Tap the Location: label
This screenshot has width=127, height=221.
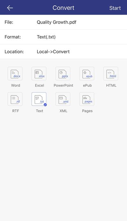(14, 52)
